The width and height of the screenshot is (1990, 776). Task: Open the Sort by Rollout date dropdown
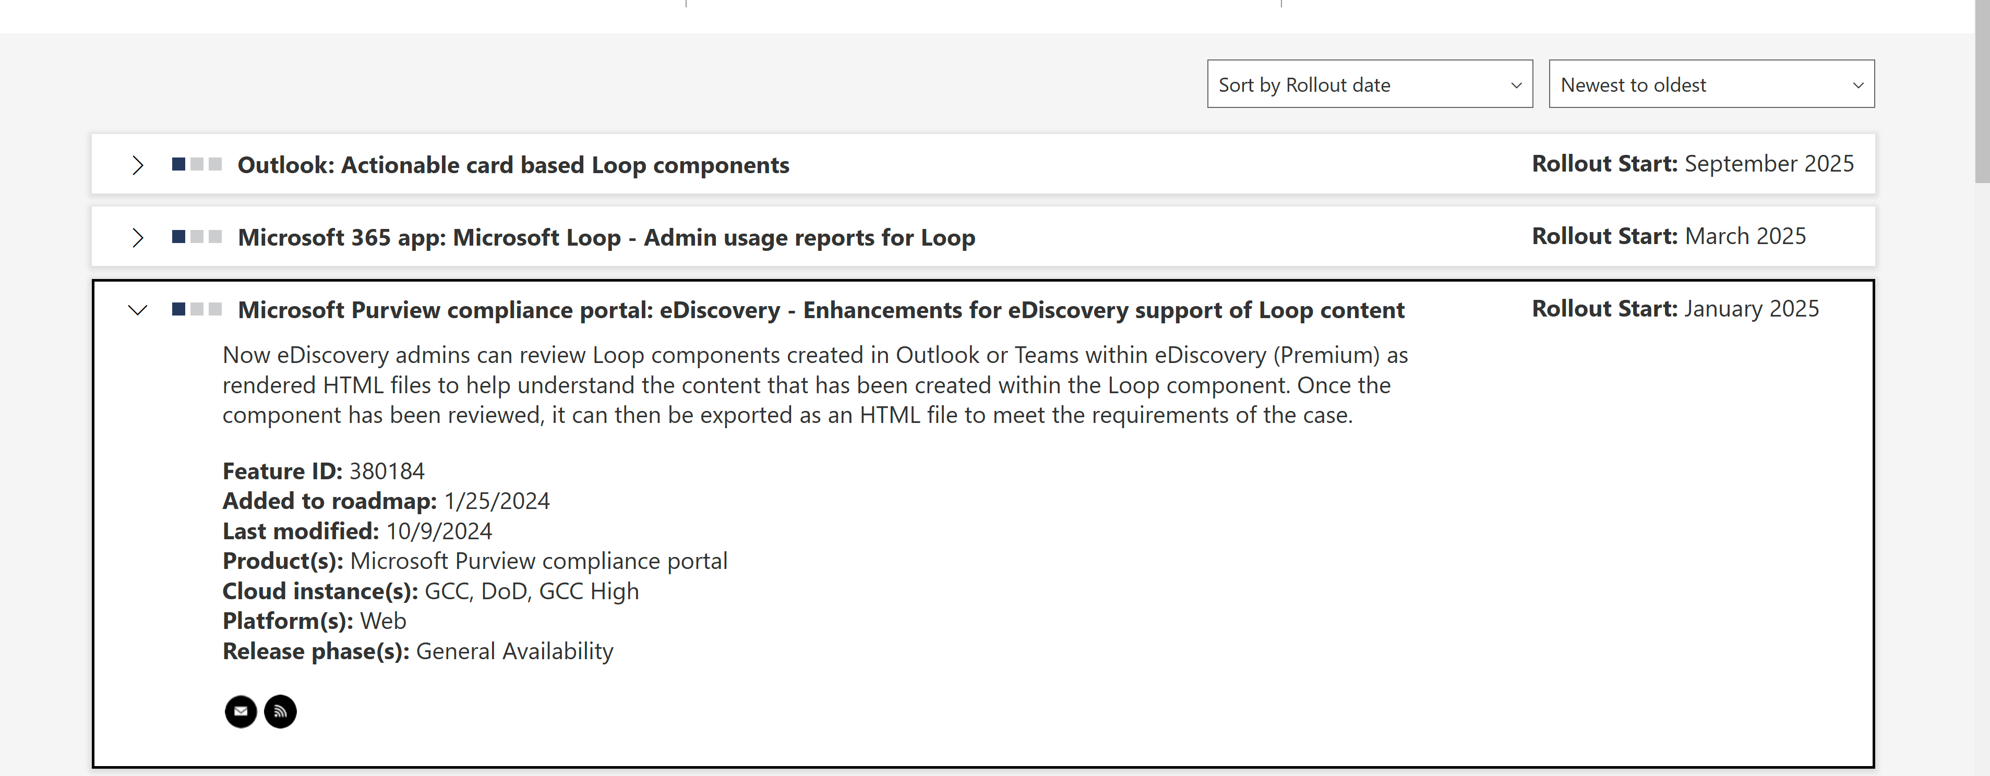point(1370,84)
